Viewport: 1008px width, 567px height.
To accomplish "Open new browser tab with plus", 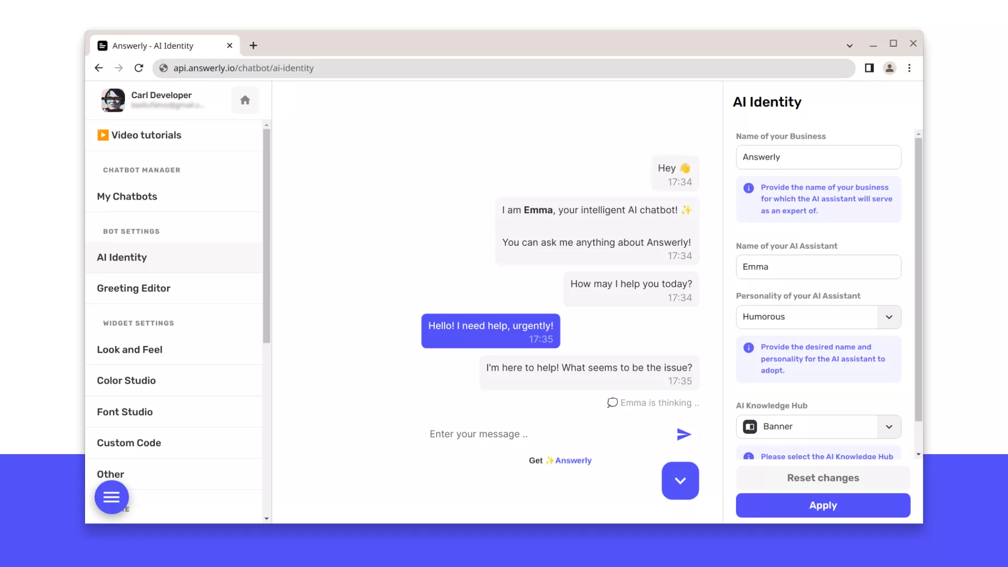I will pos(253,46).
